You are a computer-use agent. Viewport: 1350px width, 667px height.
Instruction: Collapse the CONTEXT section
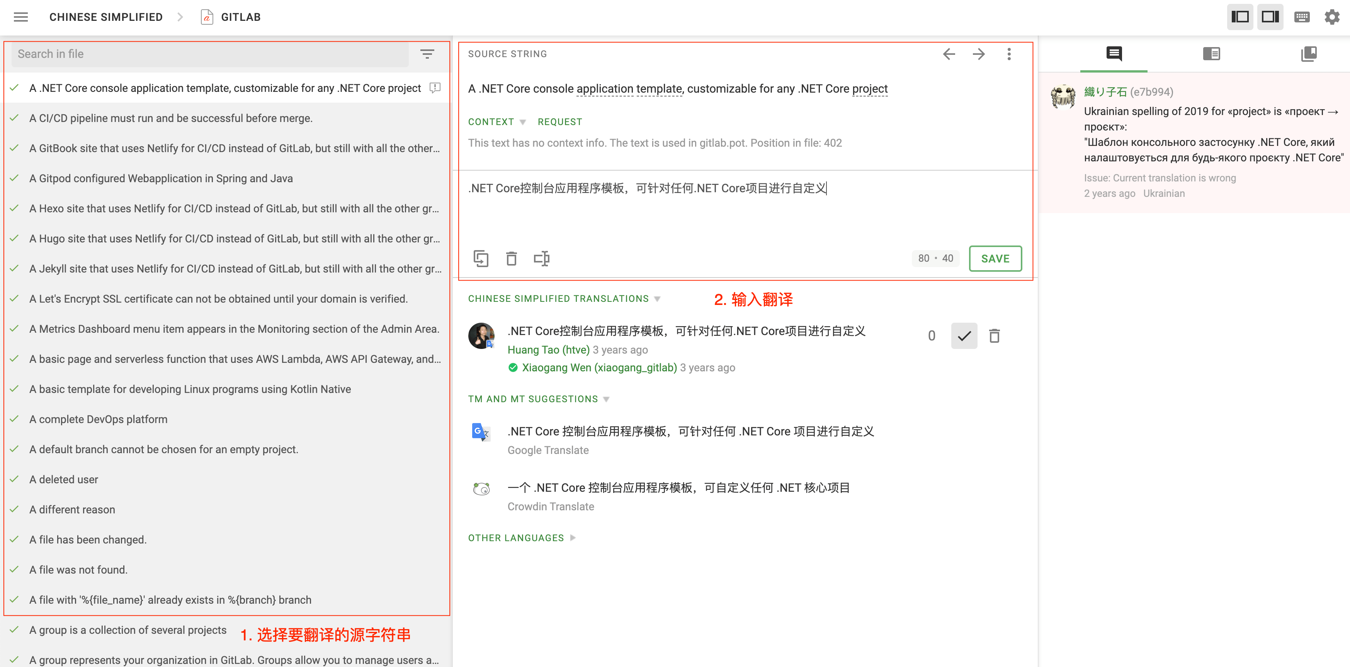tap(496, 122)
